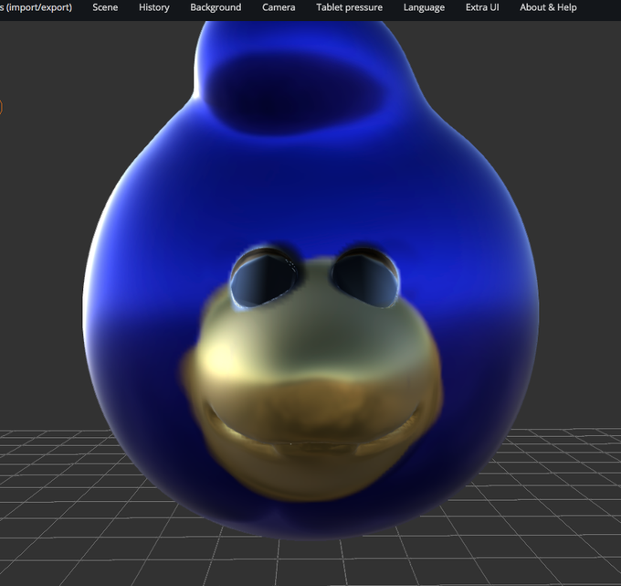Open the Scene menu

[105, 7]
